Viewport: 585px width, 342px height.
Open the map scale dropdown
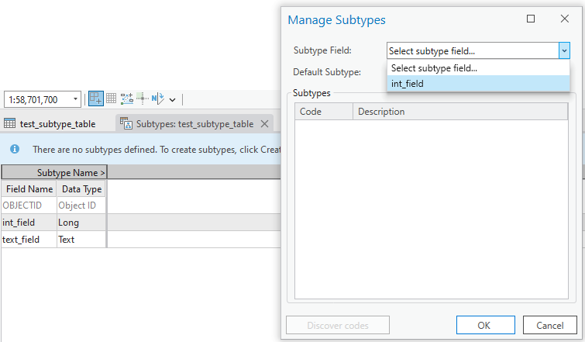(76, 99)
